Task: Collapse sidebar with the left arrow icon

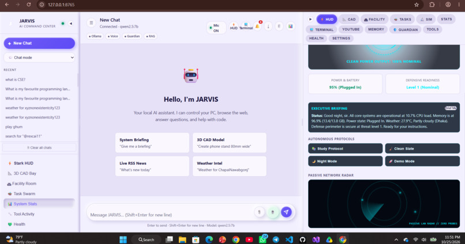Action: [71, 24]
